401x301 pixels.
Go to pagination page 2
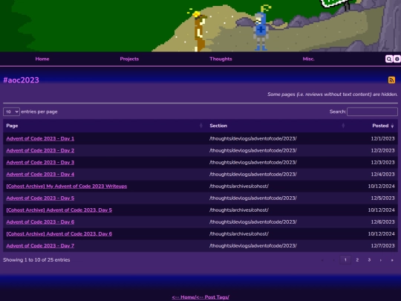click(357, 260)
